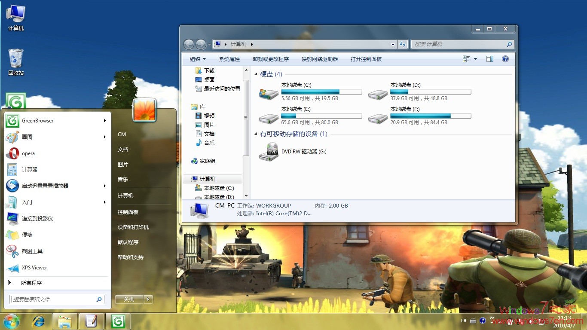Click the user account flower picture
Image resolution: width=587 pixels, height=330 pixels.
[144, 110]
